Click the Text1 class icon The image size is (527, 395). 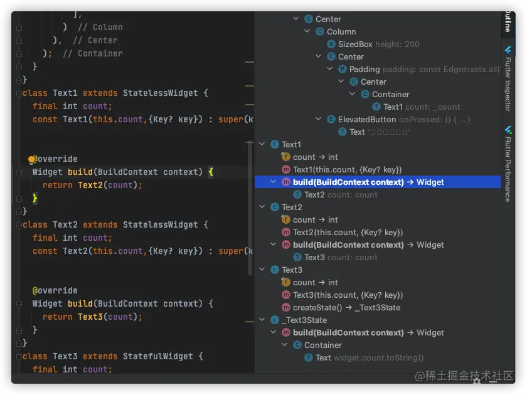275,144
